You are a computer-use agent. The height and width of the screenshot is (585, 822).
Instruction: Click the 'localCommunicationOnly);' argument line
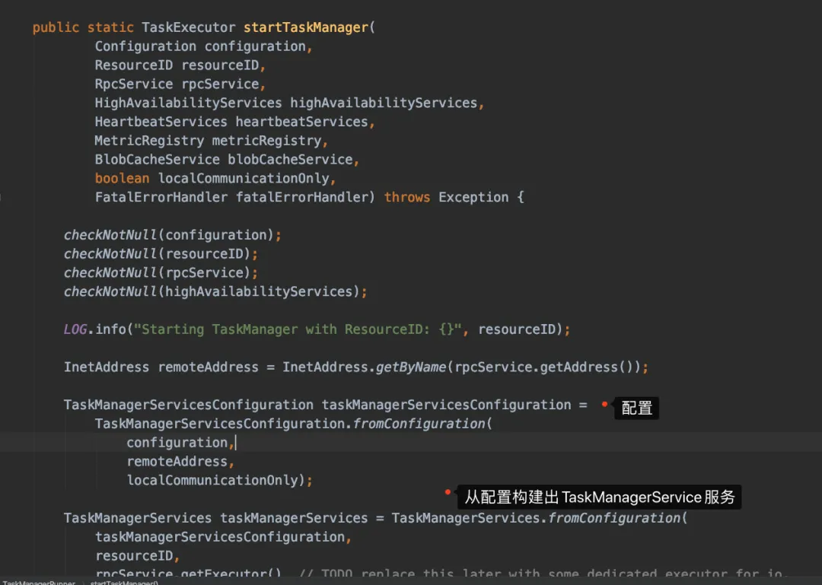tap(220, 480)
